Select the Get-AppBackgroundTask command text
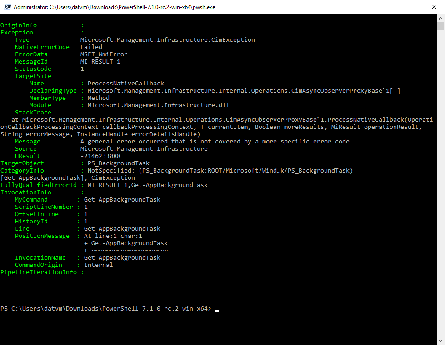The height and width of the screenshot is (345, 445). pyautogui.click(x=122, y=199)
